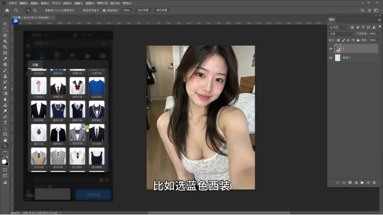The height and width of the screenshot is (215, 383).
Task: Switch to the 衣服 tab in plugin panel
Action: (x=35, y=65)
